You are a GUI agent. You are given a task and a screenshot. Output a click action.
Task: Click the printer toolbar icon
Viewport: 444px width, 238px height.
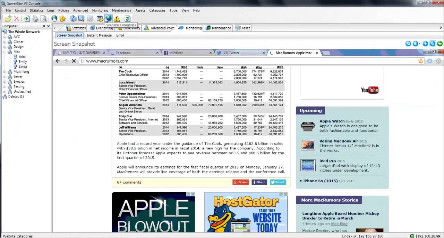[35, 19]
